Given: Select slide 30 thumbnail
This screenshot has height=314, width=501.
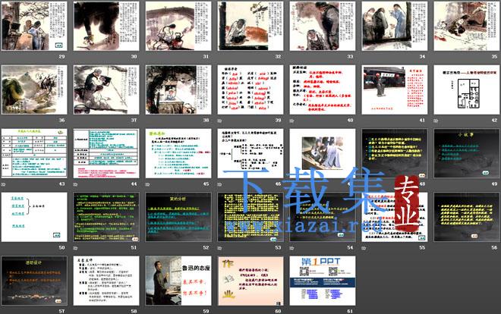Looking at the screenshot, I should pos(106,26).
